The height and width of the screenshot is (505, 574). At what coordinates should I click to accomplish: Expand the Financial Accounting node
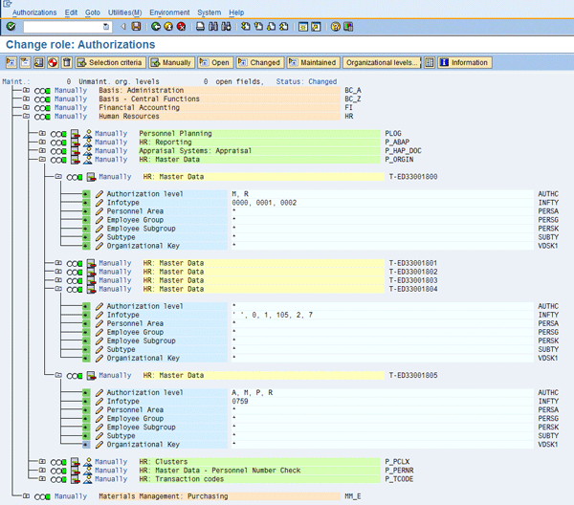coord(26,108)
